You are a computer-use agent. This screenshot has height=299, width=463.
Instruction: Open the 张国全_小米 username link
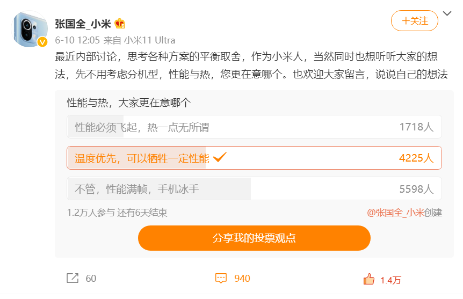click(83, 24)
